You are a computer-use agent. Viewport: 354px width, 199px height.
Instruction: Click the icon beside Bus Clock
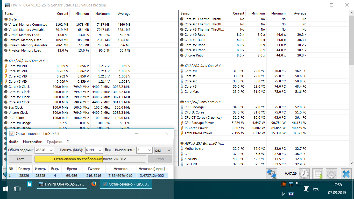coord(6,107)
